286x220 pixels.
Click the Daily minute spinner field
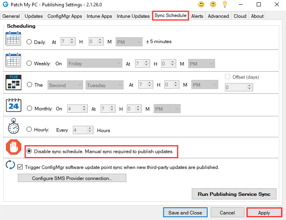(96, 42)
